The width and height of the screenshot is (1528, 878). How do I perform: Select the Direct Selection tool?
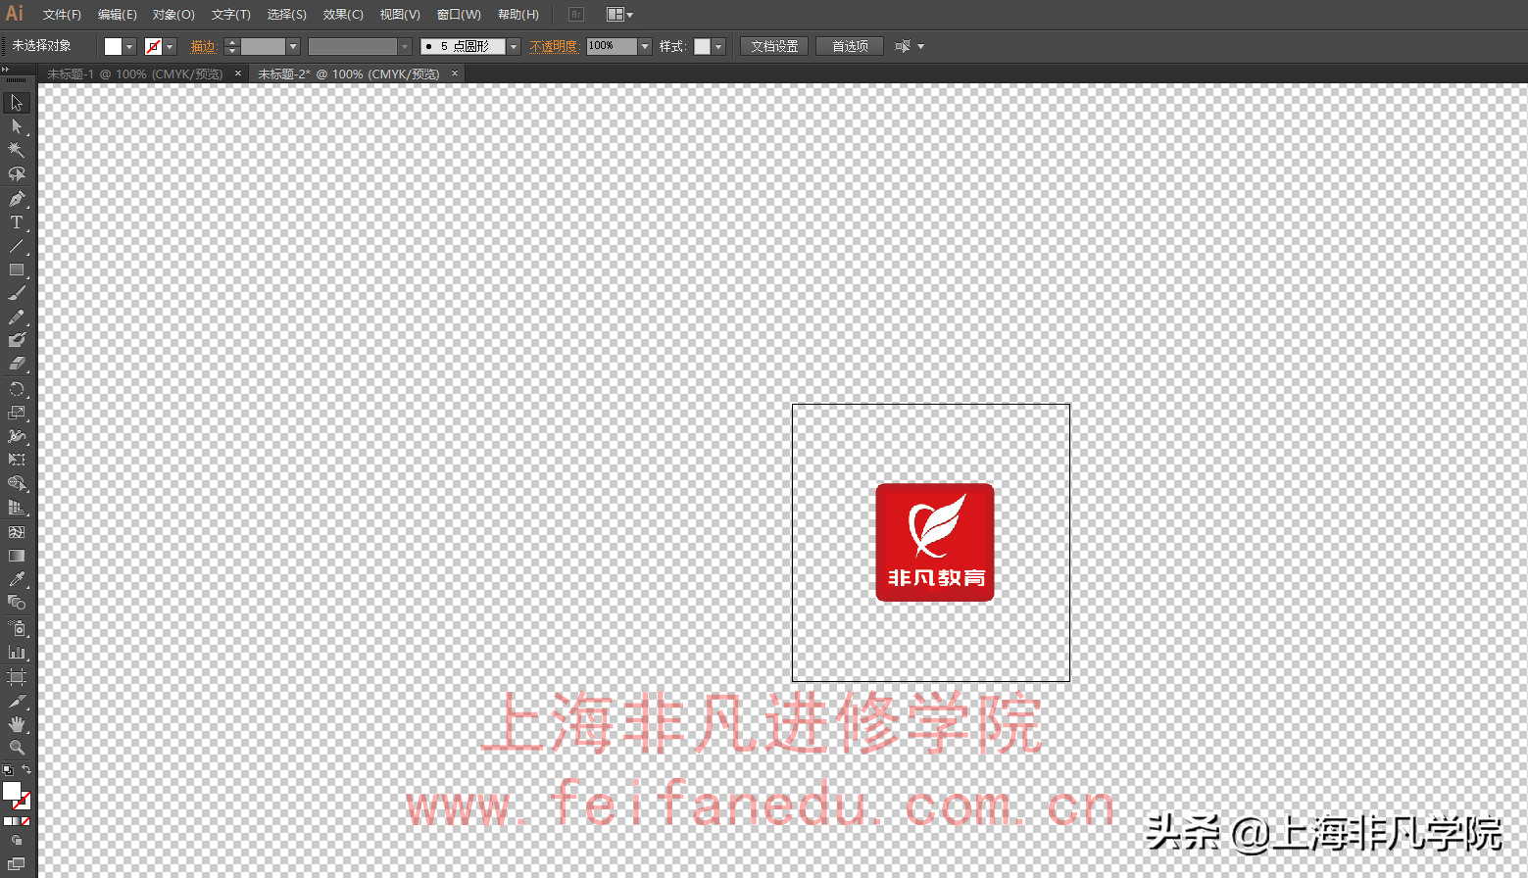17,125
